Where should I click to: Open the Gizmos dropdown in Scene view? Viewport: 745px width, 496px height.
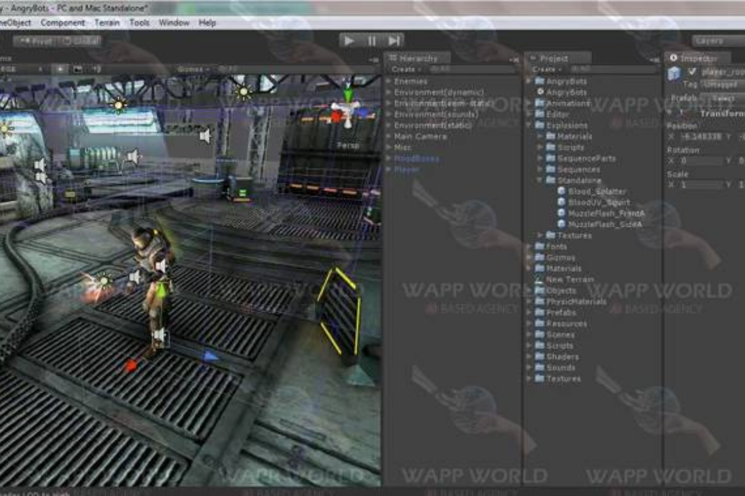(192, 69)
